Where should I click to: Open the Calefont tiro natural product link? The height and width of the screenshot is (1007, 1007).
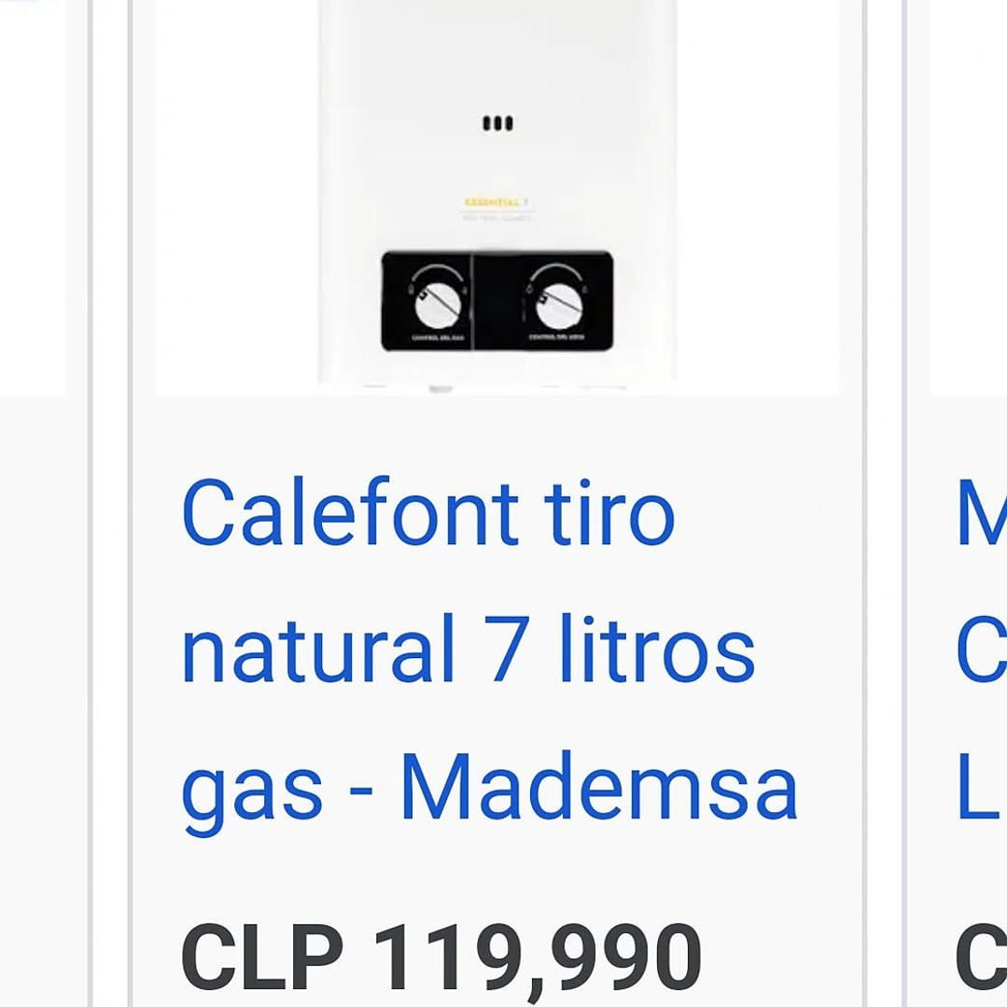coord(427,515)
